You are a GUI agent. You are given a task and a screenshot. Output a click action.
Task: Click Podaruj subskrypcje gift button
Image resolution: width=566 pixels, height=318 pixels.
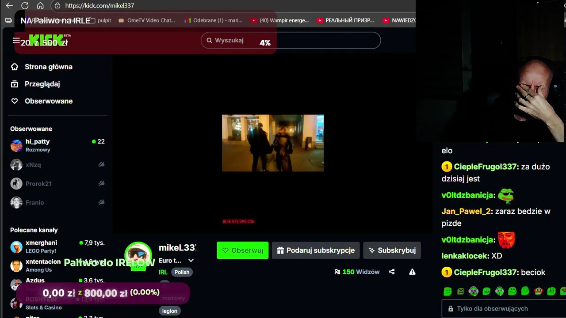click(316, 250)
